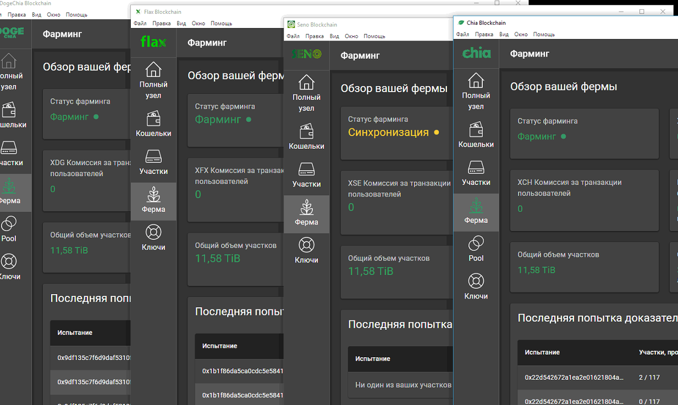Open Правка menu in Flax Blockchain window

(x=162, y=24)
